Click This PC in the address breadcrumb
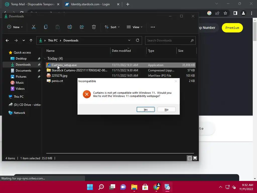257x193 pixels. click(53, 40)
